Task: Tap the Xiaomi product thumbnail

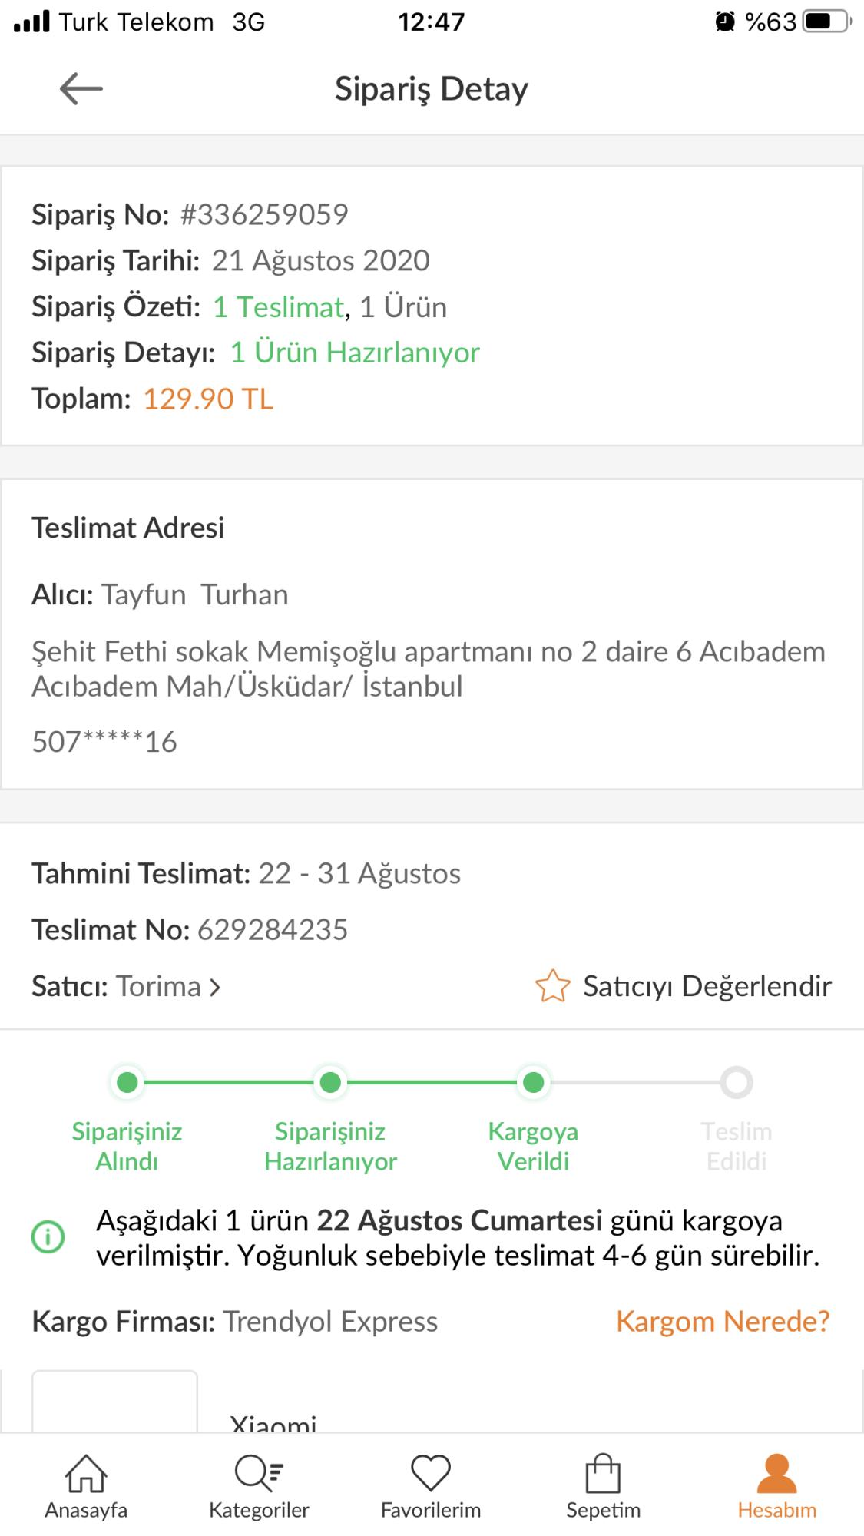Action: pyautogui.click(x=114, y=1402)
